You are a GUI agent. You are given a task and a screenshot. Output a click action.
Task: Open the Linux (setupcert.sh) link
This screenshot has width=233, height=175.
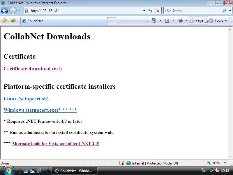coord(26,99)
